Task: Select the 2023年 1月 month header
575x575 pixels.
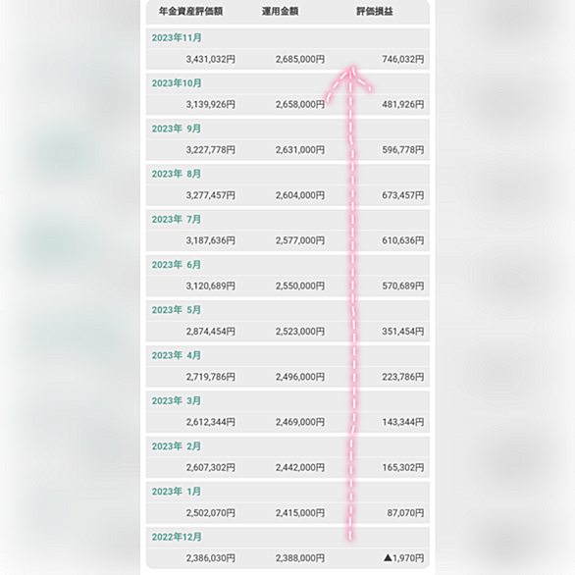Action: (x=287, y=492)
